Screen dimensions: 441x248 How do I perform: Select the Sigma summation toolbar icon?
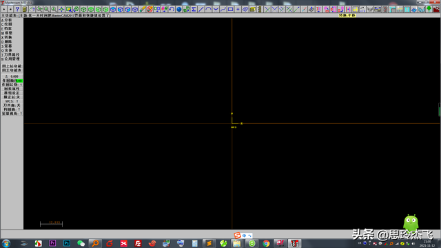click(194, 9)
